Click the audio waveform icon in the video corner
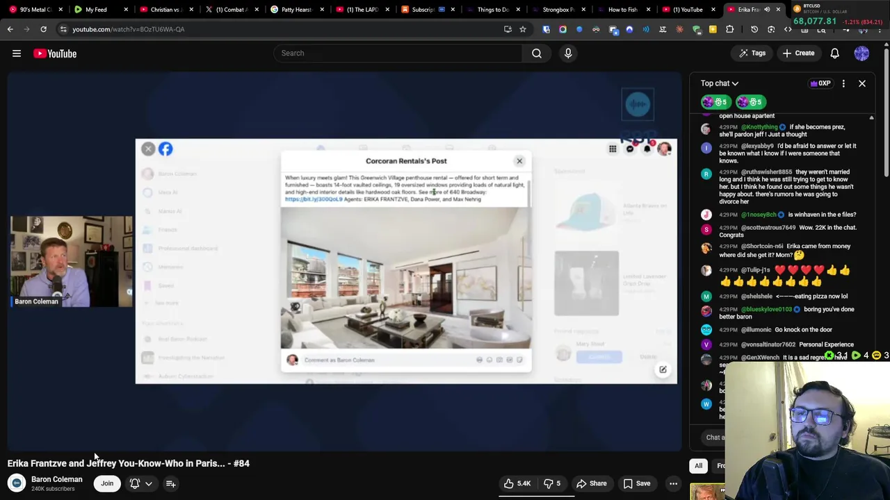Viewport: 890px width, 500px height. [x=638, y=104]
